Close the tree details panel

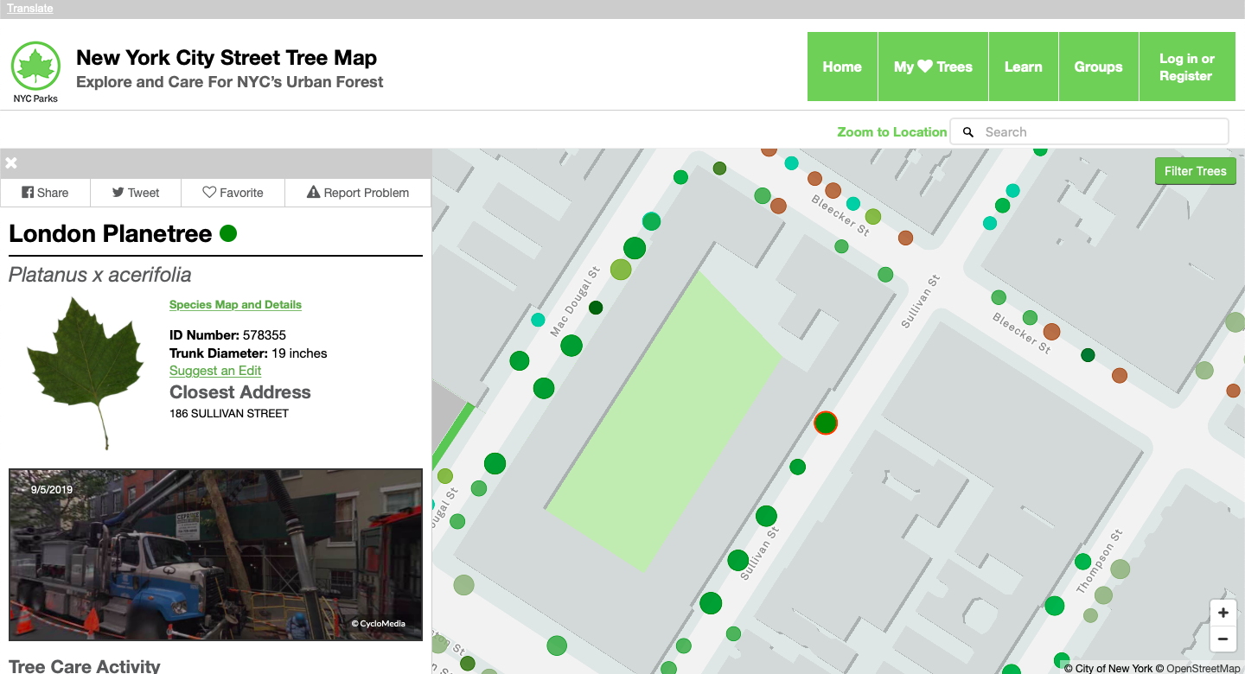[x=11, y=163]
